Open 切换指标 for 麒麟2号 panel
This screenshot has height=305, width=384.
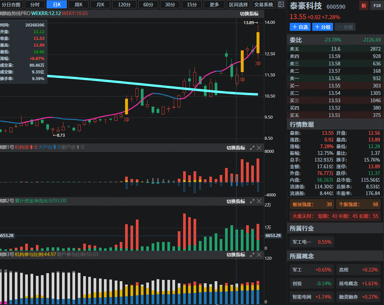(x=236, y=201)
